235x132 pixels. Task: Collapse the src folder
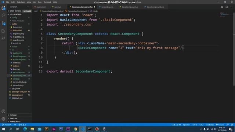click(x=19, y=50)
